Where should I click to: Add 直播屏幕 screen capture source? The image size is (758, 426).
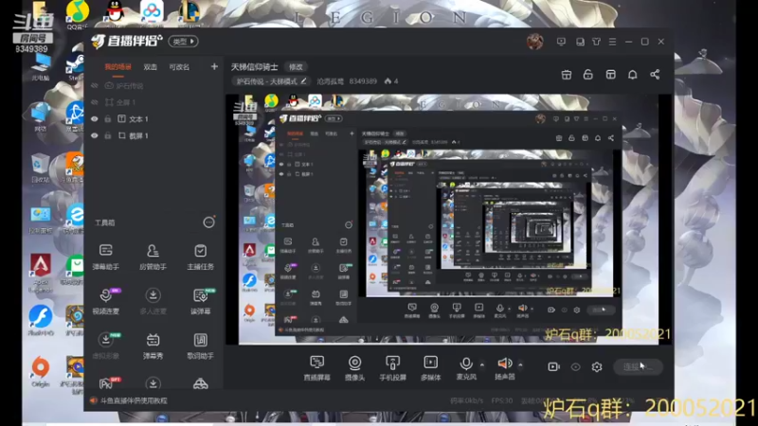pos(316,368)
